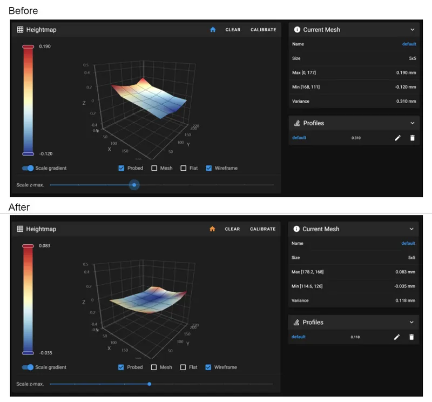432x402 pixels.
Task: Click the blue home icon in Before heightmap
Action: coord(213,30)
